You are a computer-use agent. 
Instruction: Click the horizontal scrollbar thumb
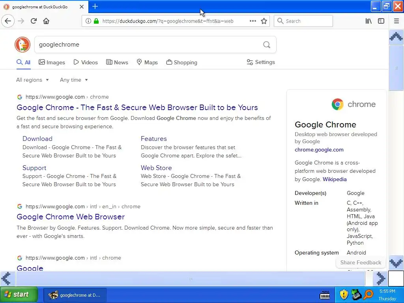coord(191,279)
